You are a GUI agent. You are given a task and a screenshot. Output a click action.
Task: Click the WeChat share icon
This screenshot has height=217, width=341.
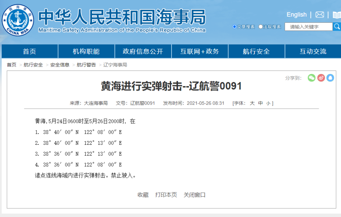(311, 78)
